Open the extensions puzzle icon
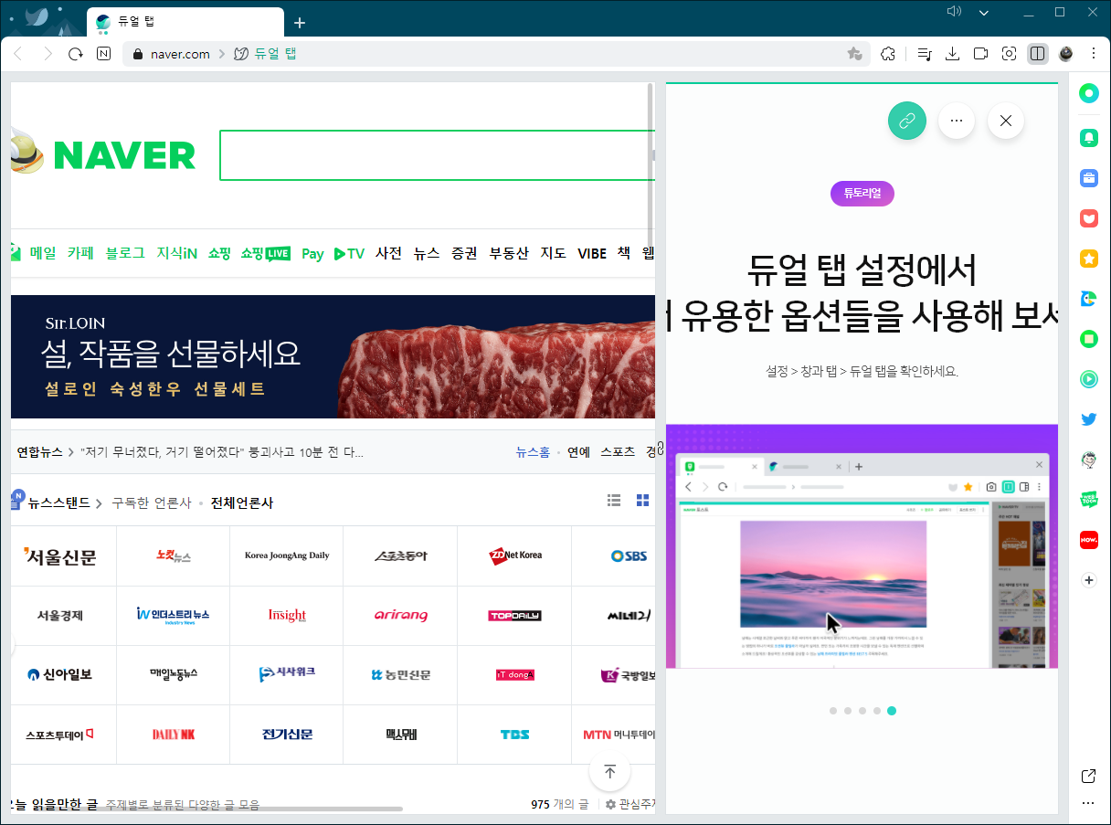 point(888,54)
